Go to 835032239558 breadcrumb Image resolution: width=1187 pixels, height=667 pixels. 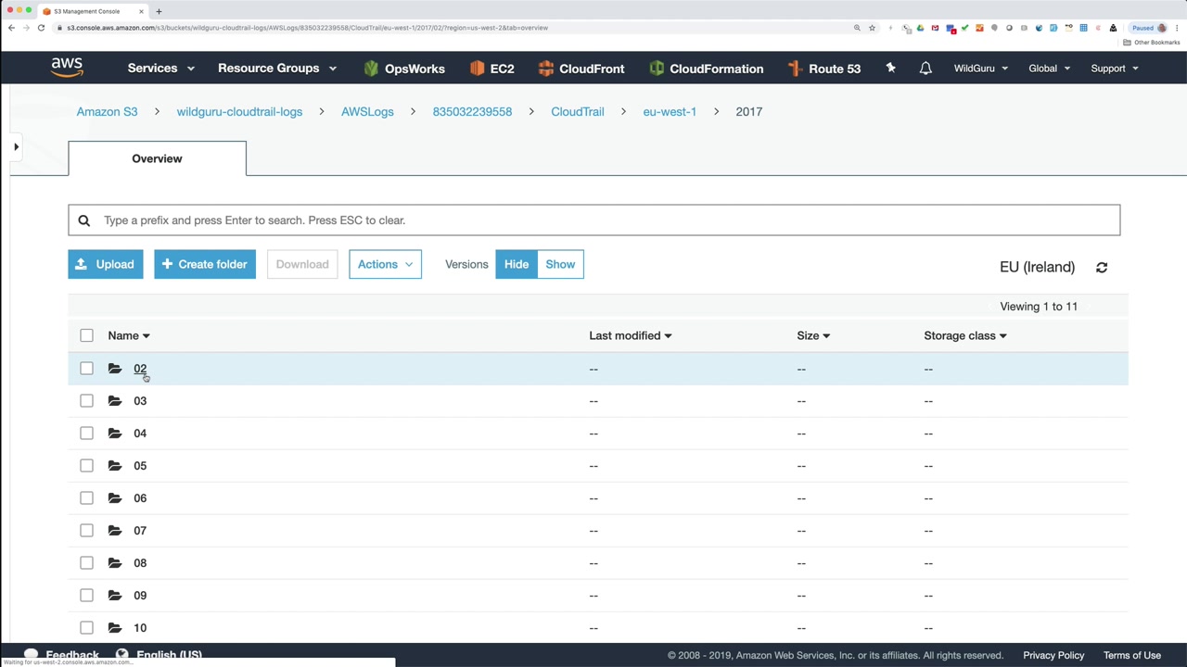472,111
